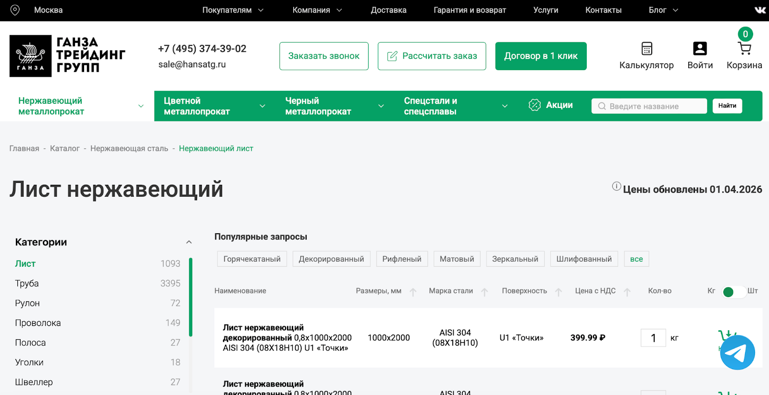The image size is (769, 395).
Task: Select the Труба category
Action: coord(27,284)
